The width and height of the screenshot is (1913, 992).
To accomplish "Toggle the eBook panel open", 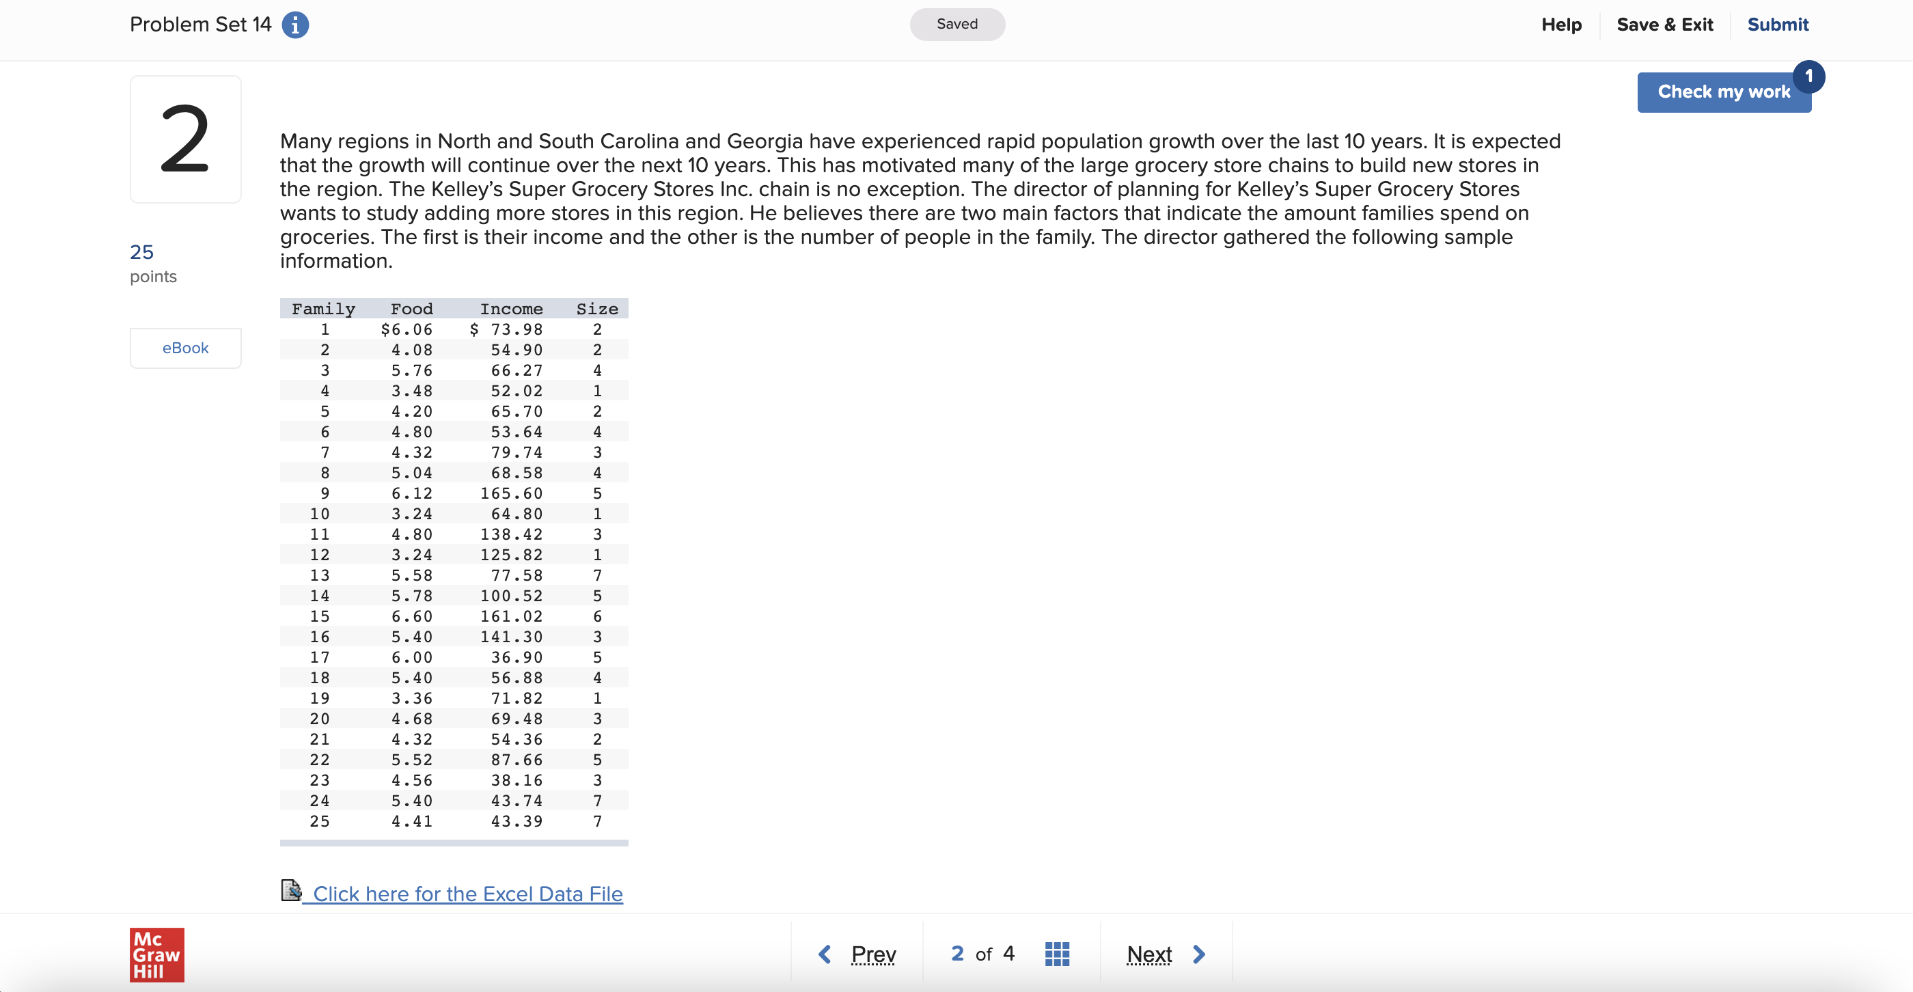I will 185,347.
